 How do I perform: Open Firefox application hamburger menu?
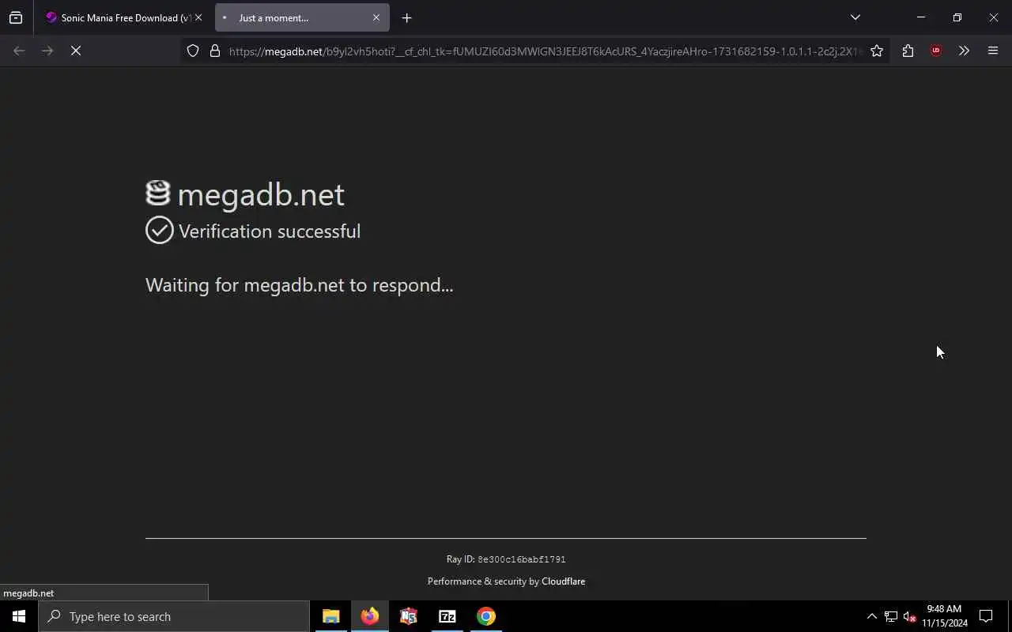[x=993, y=51]
